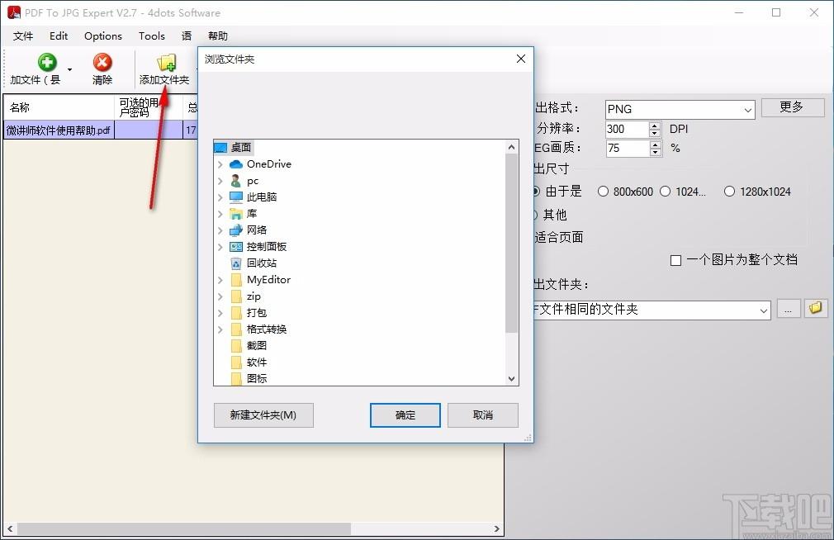
Task: Open the 语 language menu
Action: coord(186,36)
